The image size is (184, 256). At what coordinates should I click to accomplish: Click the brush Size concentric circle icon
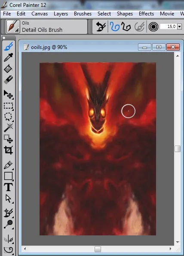[153, 27]
